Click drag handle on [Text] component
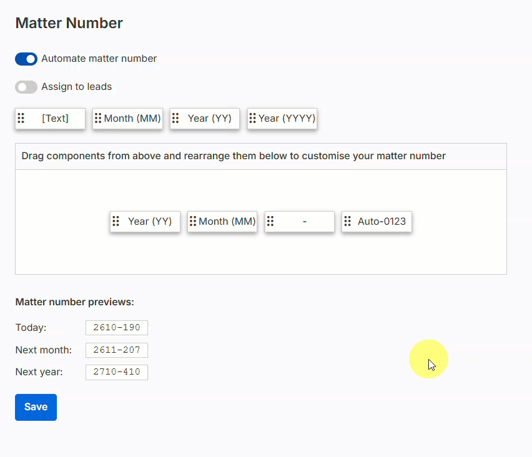 21,118
